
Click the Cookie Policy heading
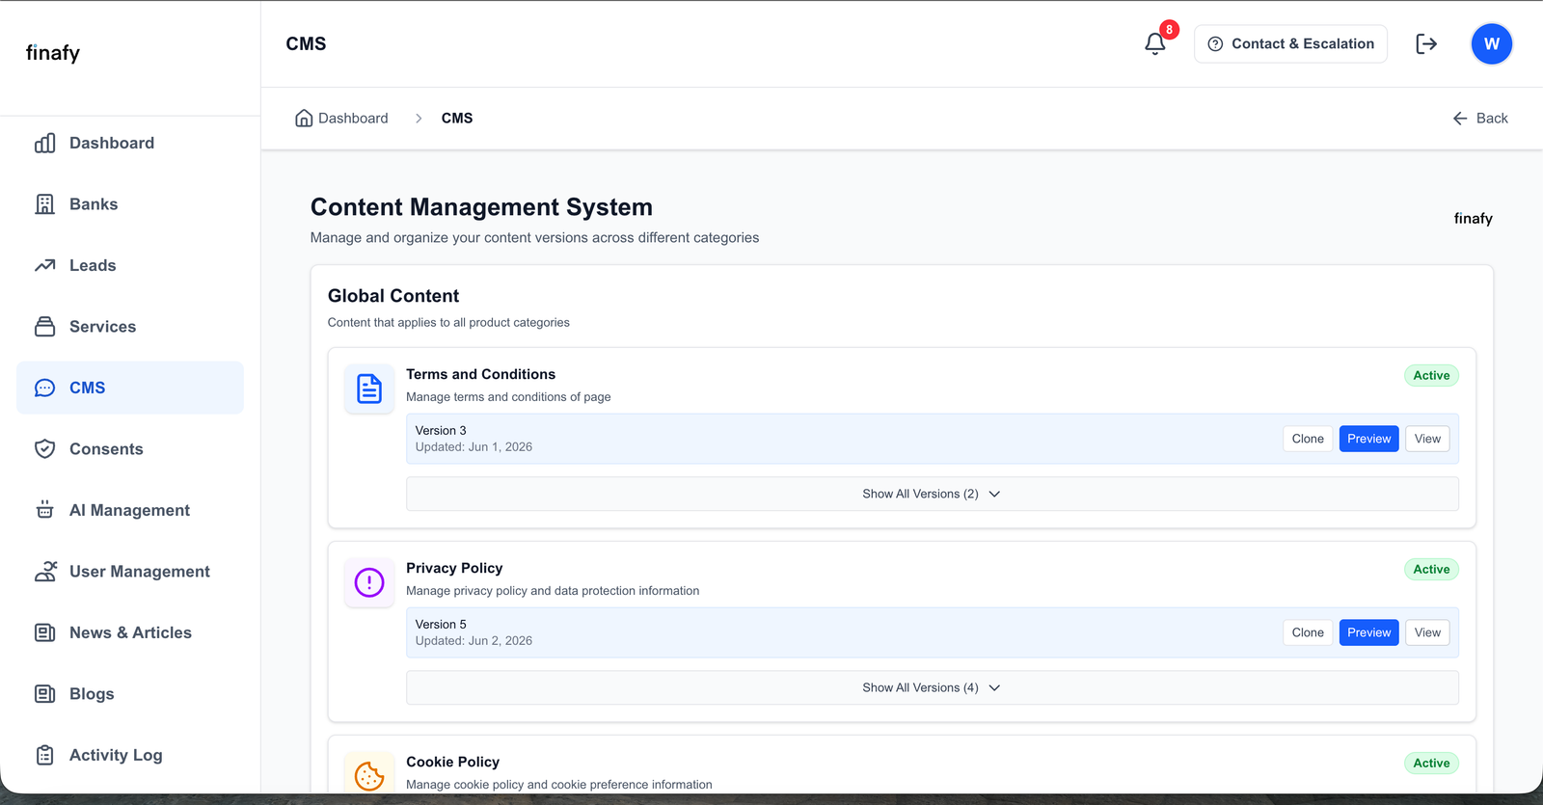tap(452, 762)
